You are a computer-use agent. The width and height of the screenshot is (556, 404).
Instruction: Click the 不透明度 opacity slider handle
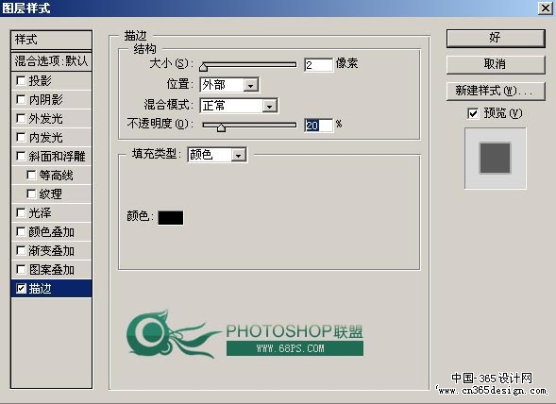coord(221,127)
